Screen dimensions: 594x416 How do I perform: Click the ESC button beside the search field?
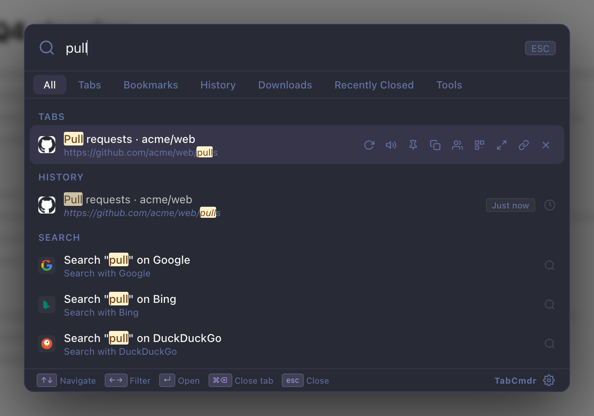tap(540, 48)
